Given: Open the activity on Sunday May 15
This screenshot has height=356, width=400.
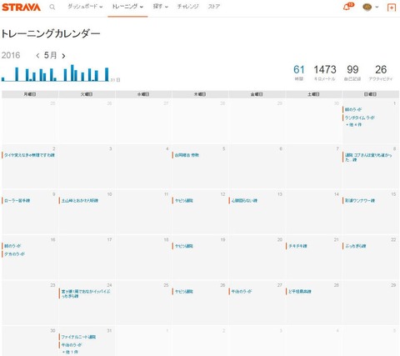Looking at the screenshot, I should point(360,200).
